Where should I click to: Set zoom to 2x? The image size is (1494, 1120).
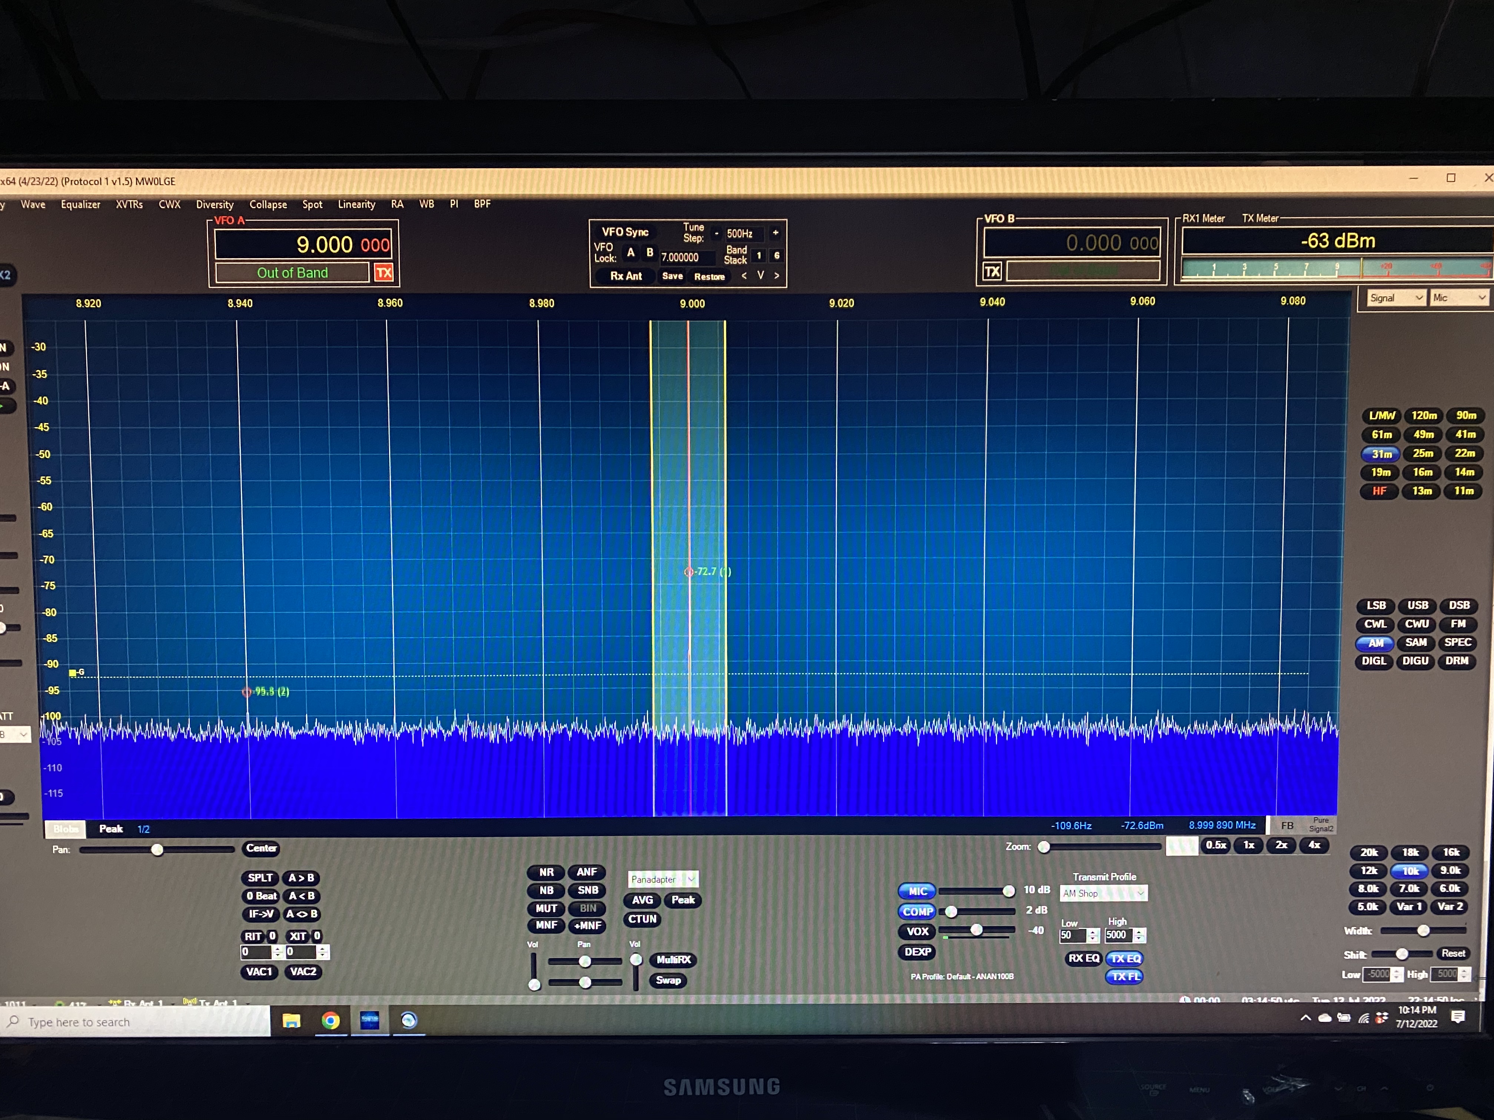[x=1281, y=845]
